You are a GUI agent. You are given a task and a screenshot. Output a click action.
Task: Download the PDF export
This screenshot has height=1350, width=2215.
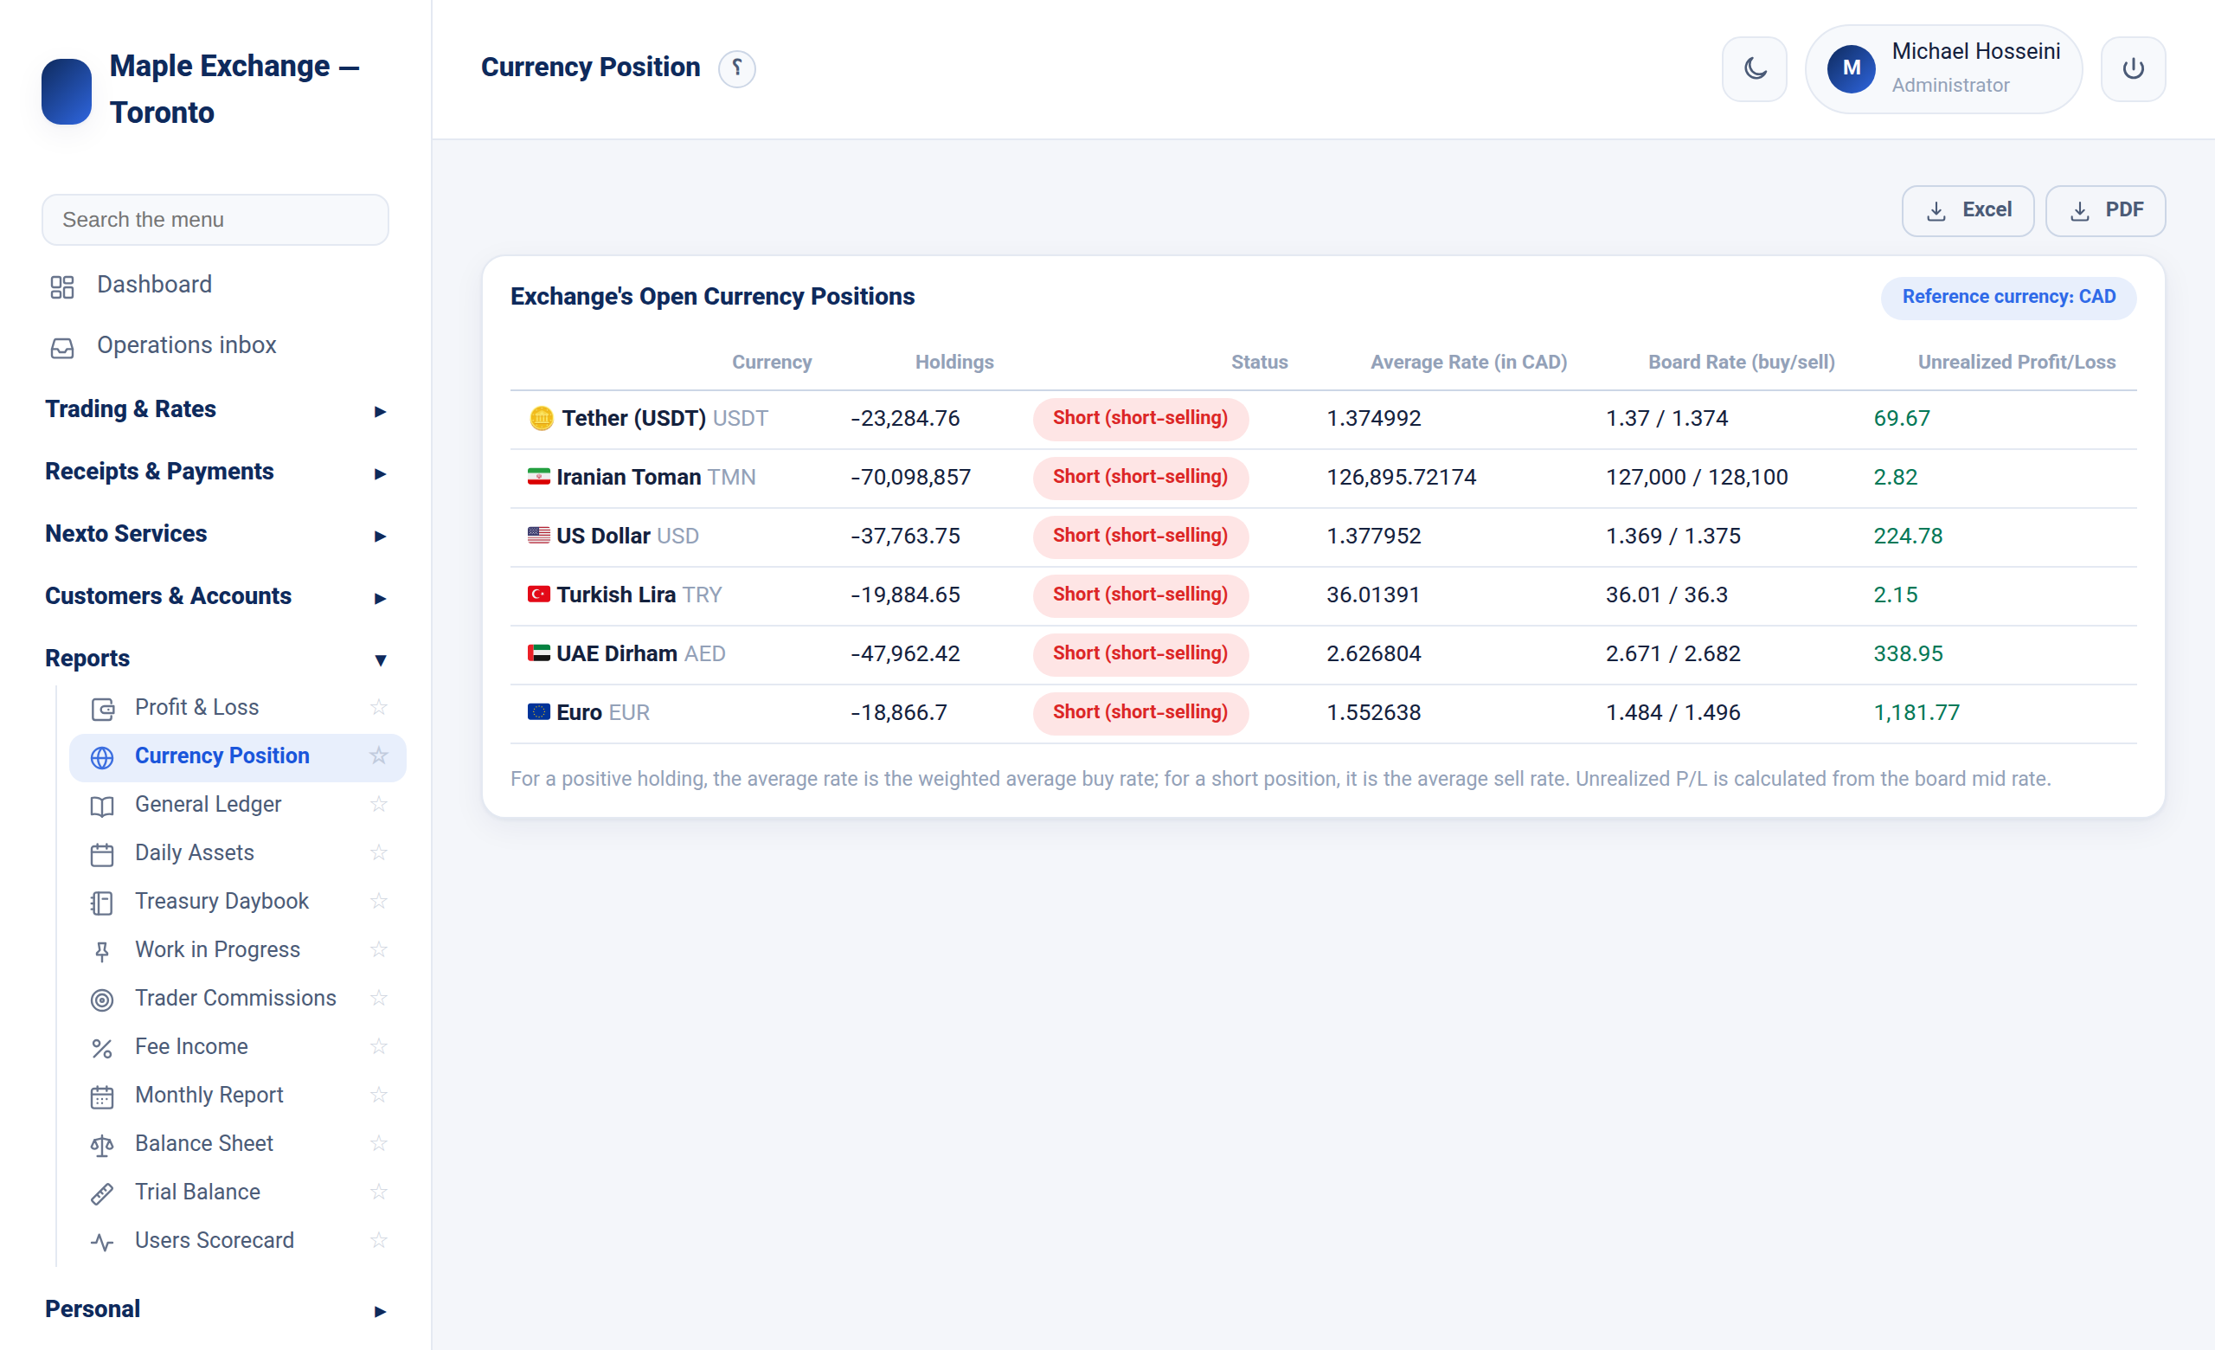2104,210
